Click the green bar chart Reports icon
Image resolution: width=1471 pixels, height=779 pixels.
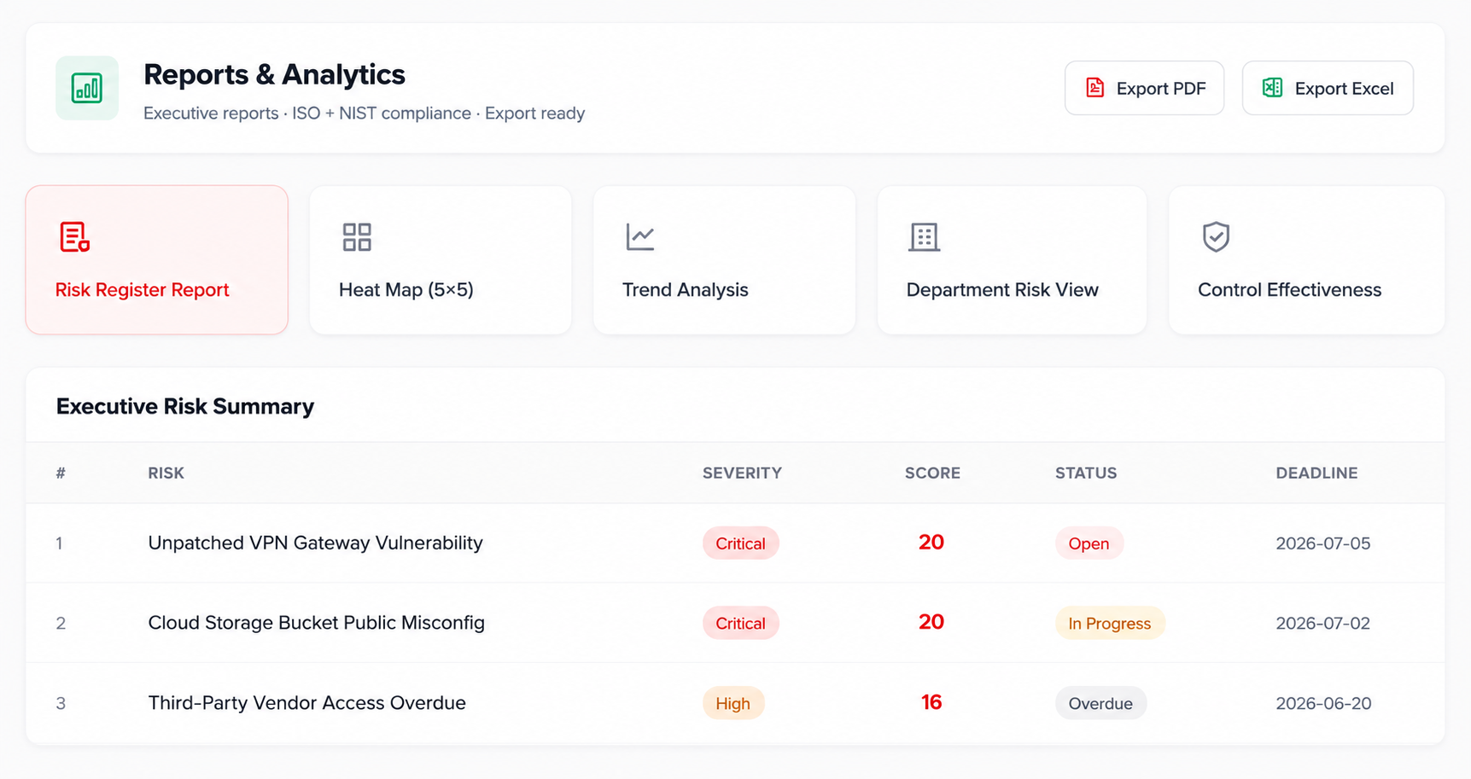87,88
